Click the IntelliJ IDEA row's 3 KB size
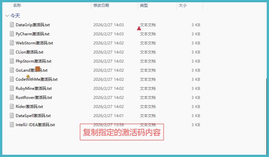 pyautogui.click(x=196, y=125)
